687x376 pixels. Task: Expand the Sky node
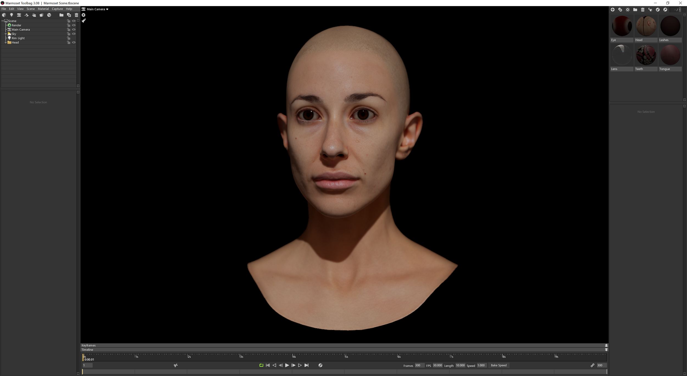[x=6, y=34]
